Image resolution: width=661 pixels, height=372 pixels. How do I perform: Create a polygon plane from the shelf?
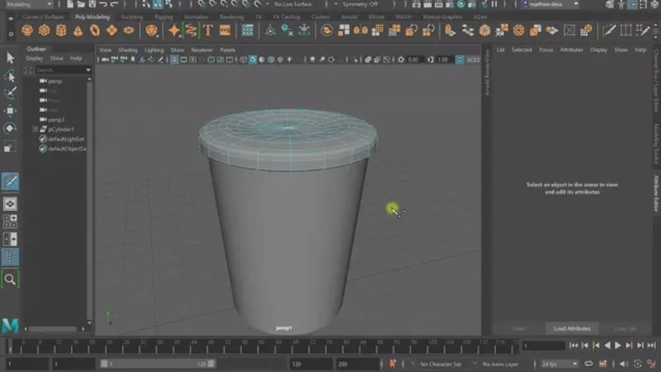pyautogui.click(x=112, y=30)
